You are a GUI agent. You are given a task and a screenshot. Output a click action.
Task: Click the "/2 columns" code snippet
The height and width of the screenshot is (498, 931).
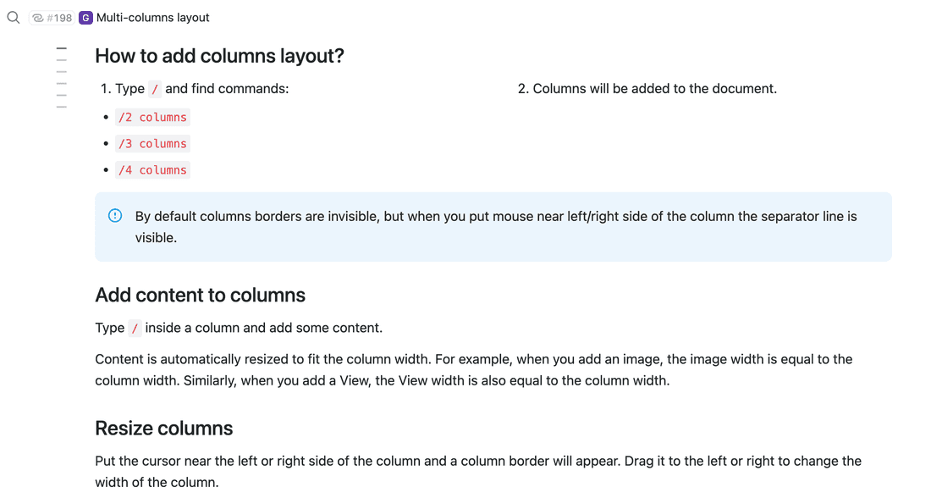pos(152,118)
